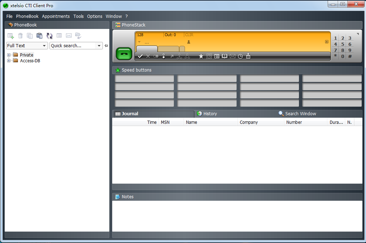This screenshot has height=243, width=366.
Task: Click the diagonal arrow transfer icon
Action: pos(172,56)
